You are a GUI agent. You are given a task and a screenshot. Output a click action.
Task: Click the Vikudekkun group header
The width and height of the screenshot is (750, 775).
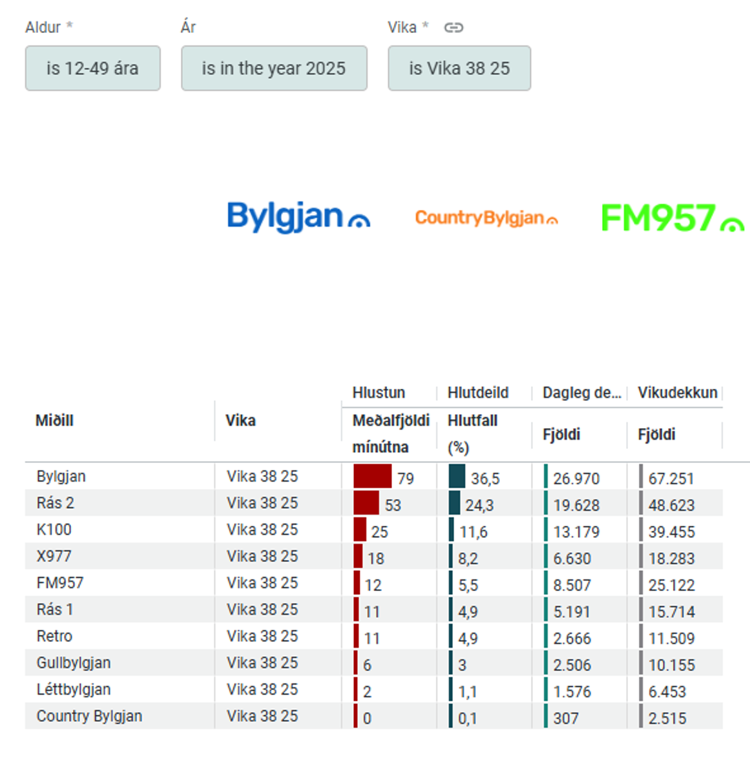[x=677, y=393]
